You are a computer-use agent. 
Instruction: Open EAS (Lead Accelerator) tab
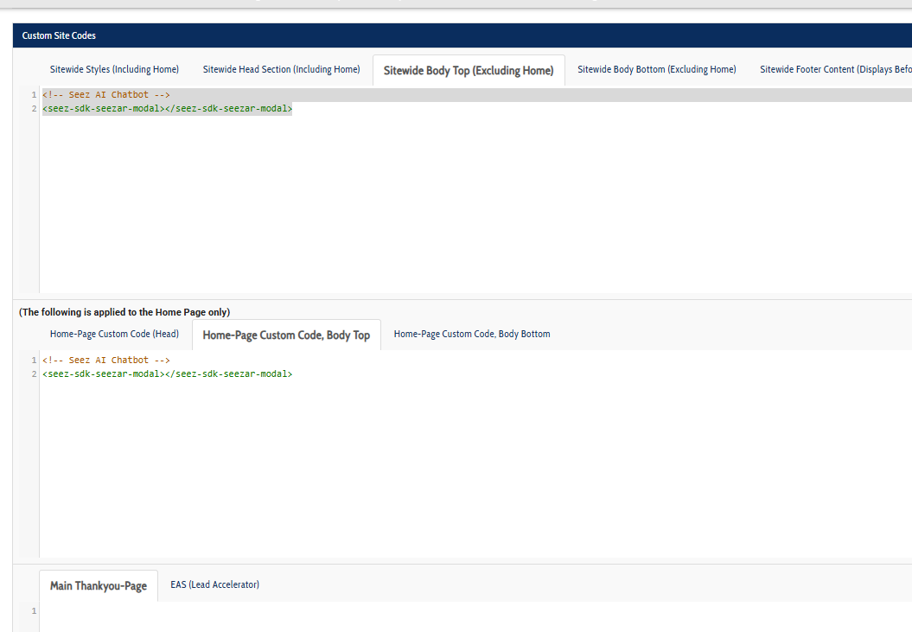[214, 584]
